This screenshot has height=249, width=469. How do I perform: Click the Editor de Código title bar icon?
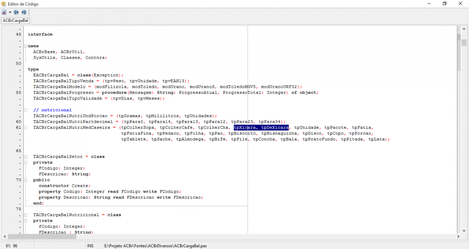4,4
